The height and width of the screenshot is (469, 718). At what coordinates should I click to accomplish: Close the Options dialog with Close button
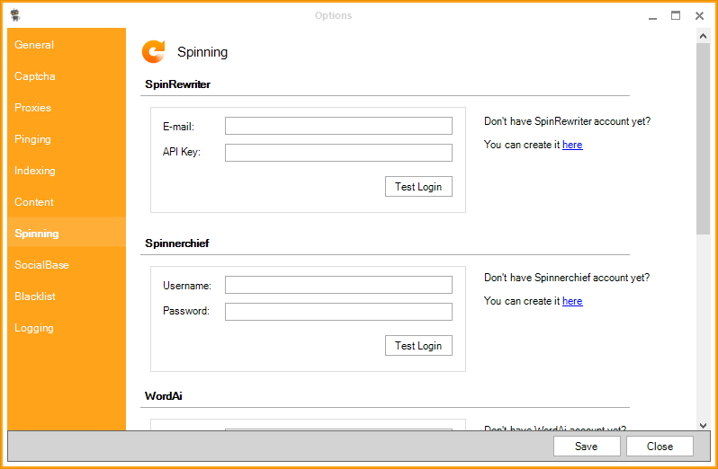click(x=660, y=447)
